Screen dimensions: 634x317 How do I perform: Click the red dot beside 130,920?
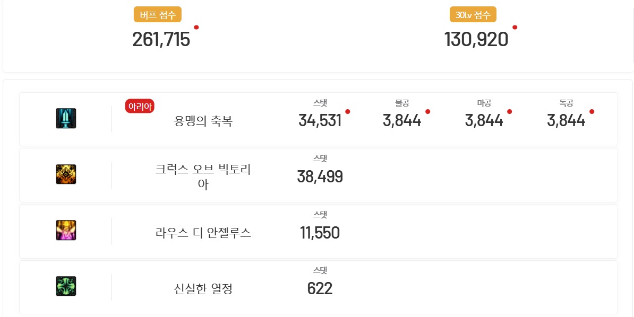coord(515,28)
